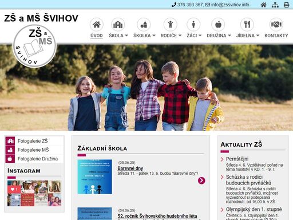Open the Instagram photo collage thumbnail
Viewport: 293px width, 220px height.
pyautogui.click(x=34, y=193)
